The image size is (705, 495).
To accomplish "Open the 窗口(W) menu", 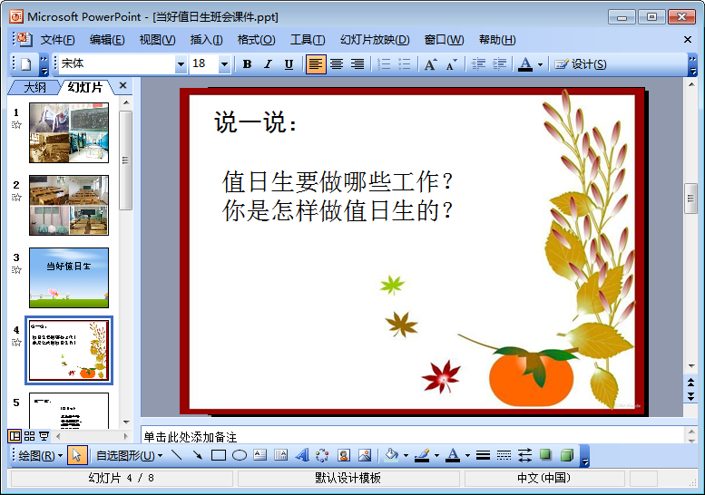I will tap(445, 40).
